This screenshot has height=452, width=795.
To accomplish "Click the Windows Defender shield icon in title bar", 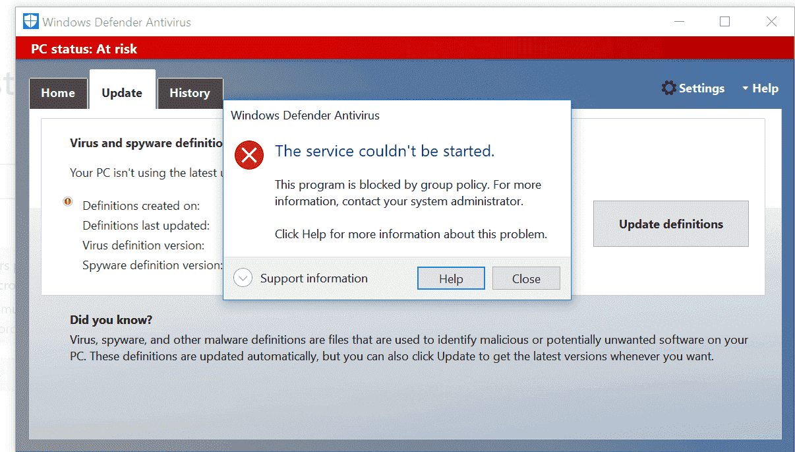I will click(x=30, y=22).
